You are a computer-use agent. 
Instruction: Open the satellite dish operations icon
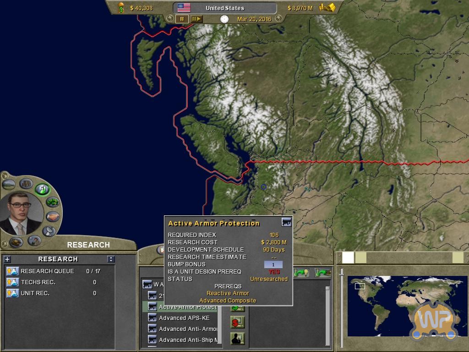pos(49,231)
